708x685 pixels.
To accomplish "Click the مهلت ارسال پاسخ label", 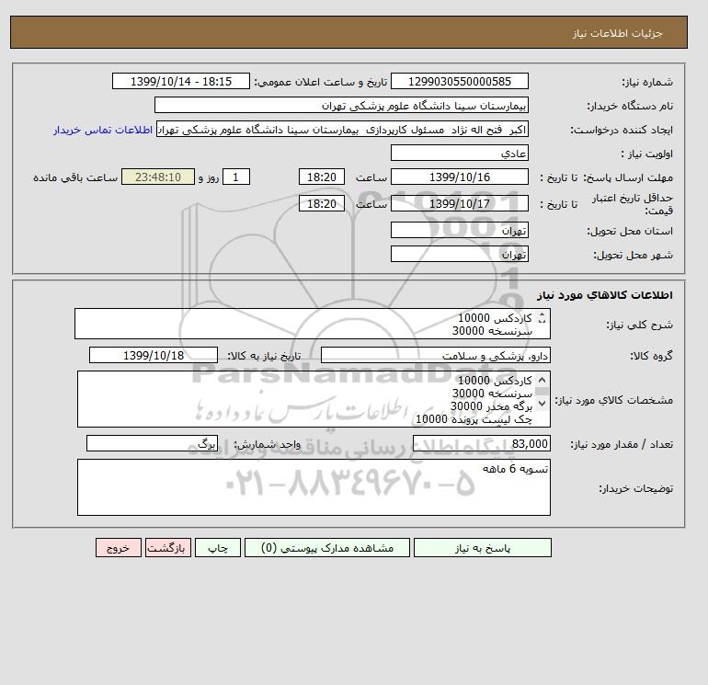I will (629, 177).
